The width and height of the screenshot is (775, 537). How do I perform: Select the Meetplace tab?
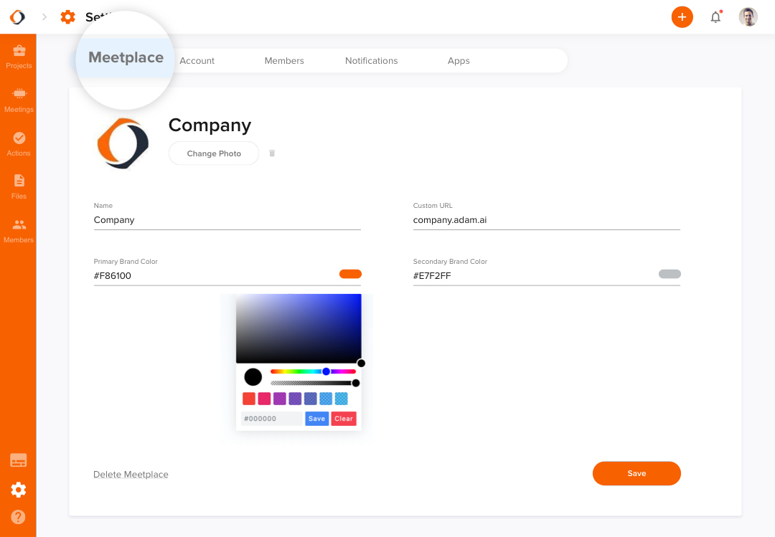126,58
